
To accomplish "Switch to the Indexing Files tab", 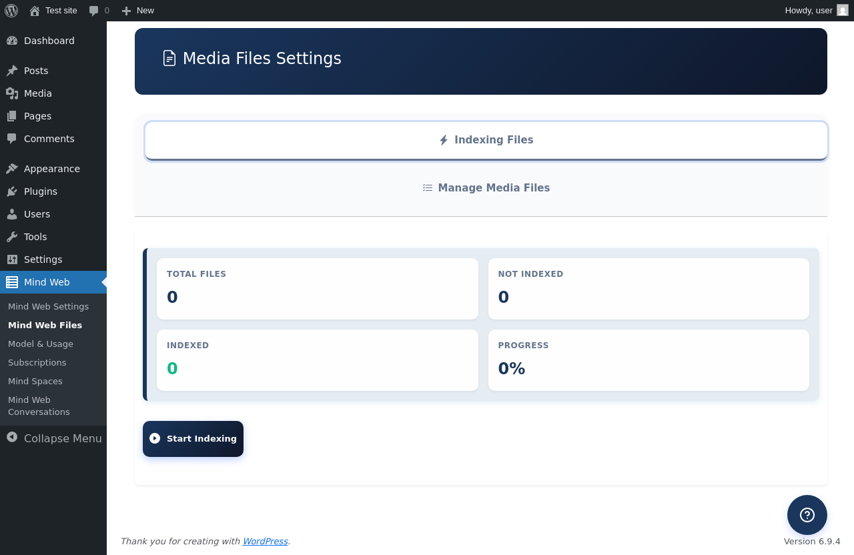I will 486,140.
